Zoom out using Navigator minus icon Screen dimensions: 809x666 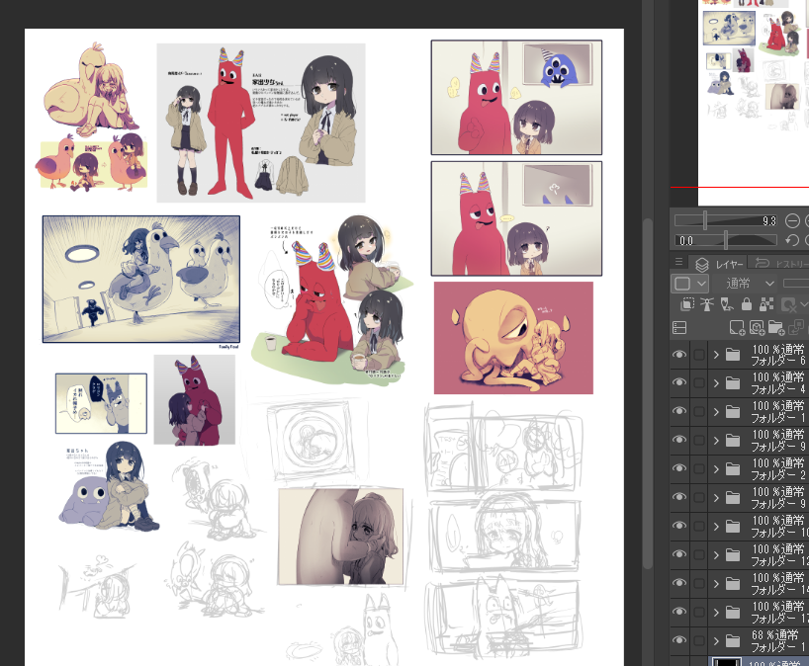[x=792, y=220]
